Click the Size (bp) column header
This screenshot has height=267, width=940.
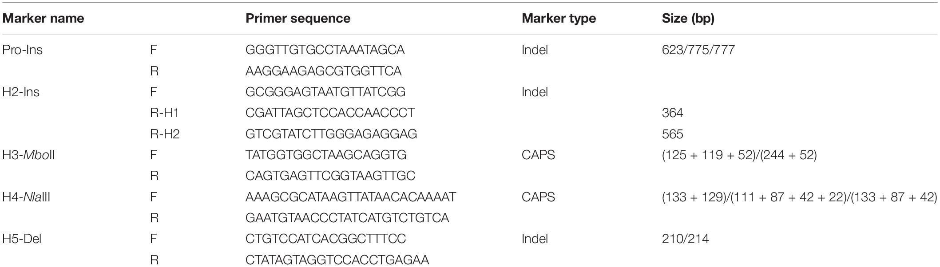click(688, 19)
